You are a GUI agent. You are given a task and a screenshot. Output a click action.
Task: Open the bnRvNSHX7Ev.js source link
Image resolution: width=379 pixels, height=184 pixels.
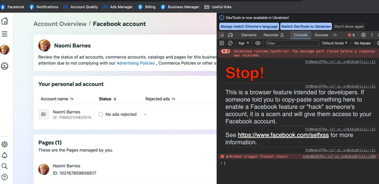pyautogui.click(x=339, y=157)
